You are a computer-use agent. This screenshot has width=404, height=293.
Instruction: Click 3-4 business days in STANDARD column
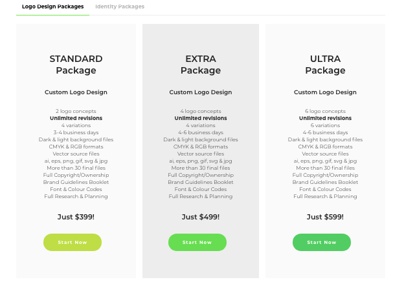76,132
